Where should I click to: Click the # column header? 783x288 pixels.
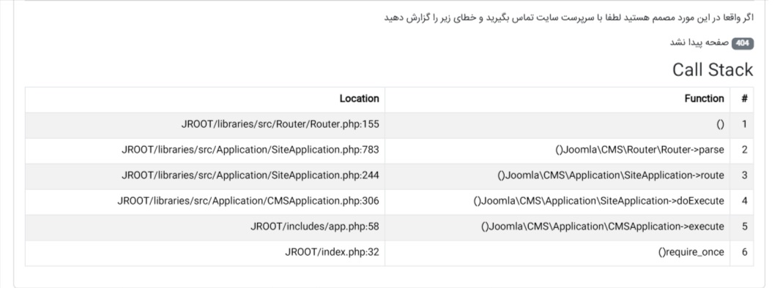click(744, 99)
